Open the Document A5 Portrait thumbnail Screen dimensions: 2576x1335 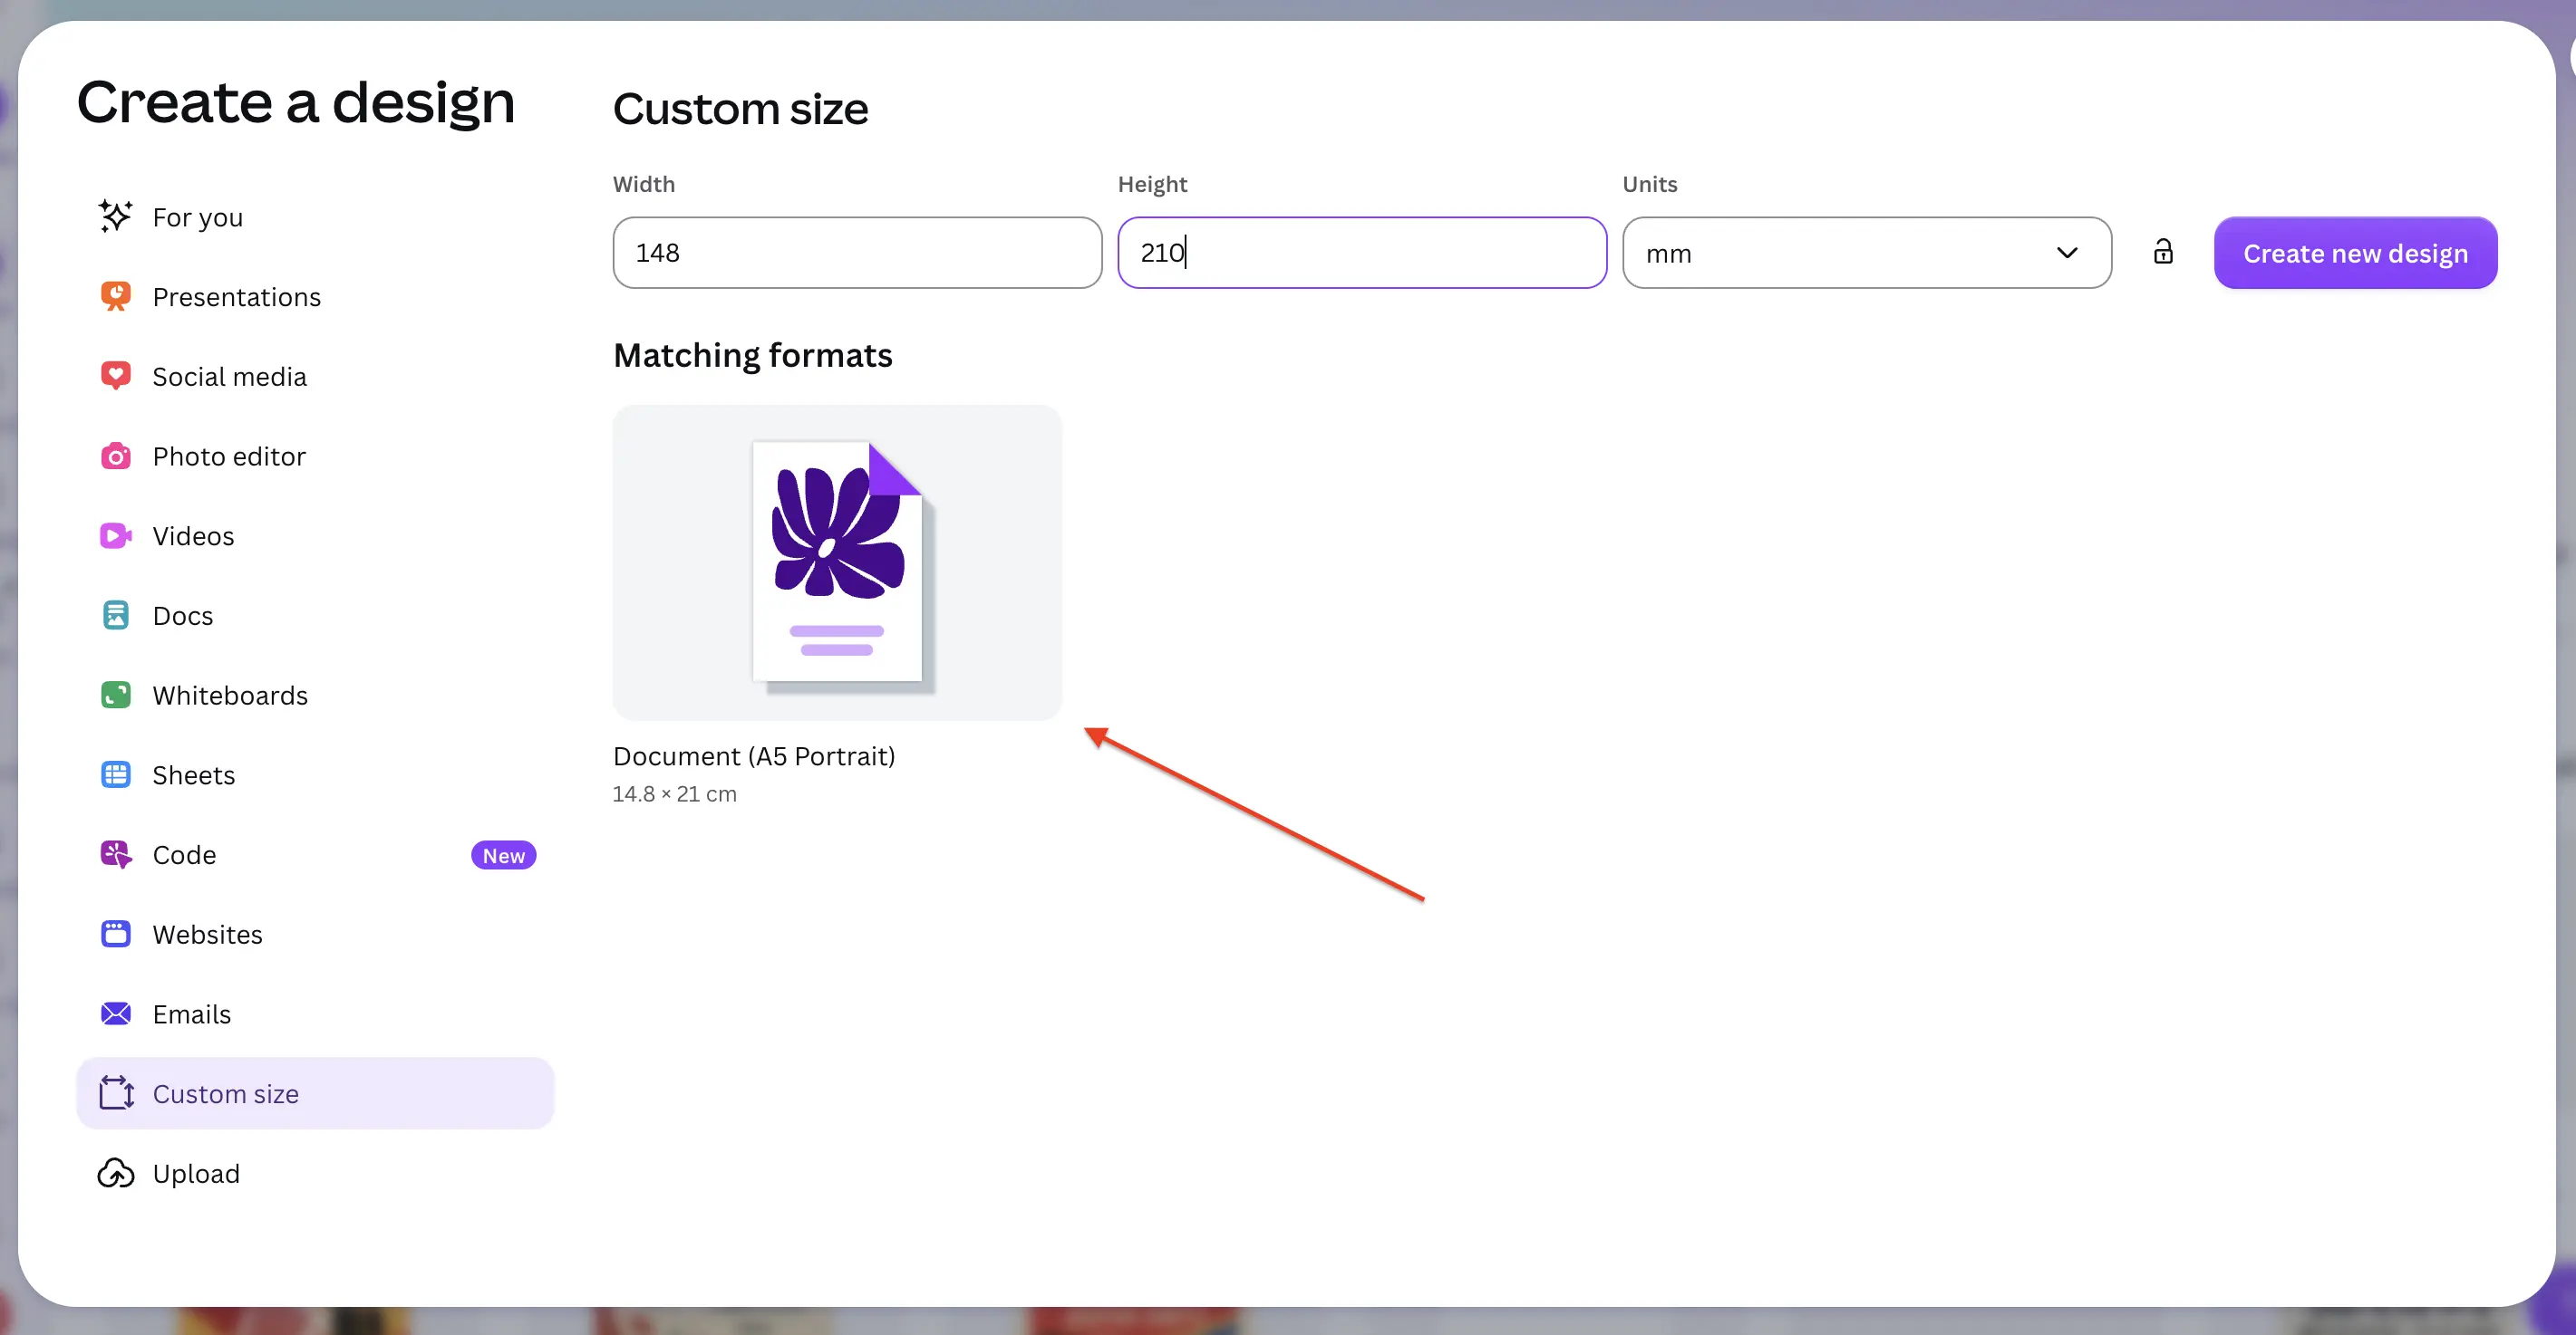click(x=837, y=562)
